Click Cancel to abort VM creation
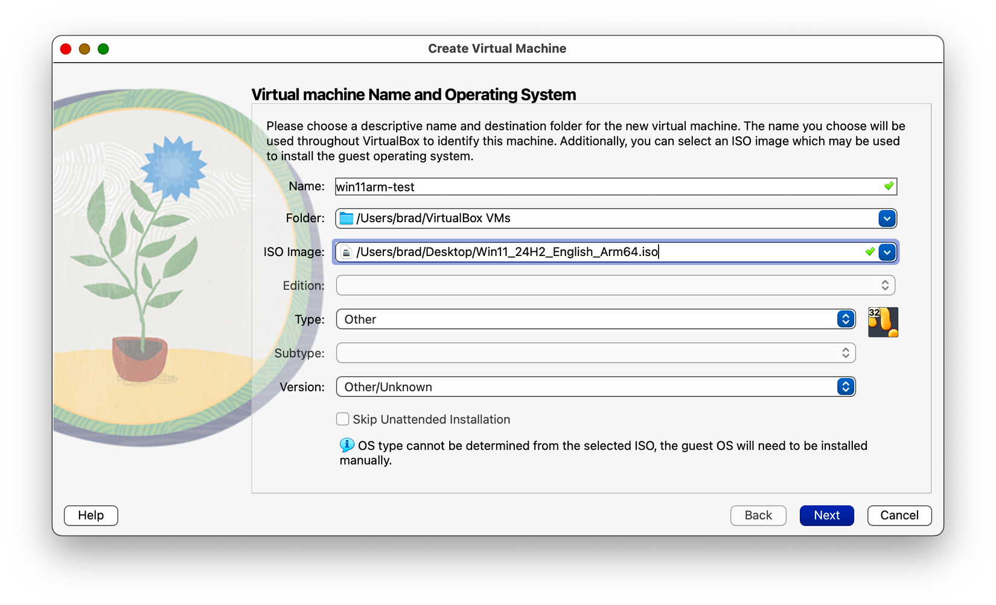The width and height of the screenshot is (996, 605). [899, 515]
